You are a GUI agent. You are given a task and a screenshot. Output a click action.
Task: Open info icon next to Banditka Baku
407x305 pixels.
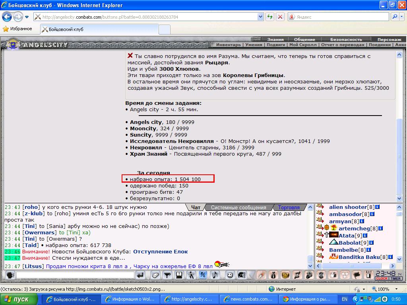point(390,257)
